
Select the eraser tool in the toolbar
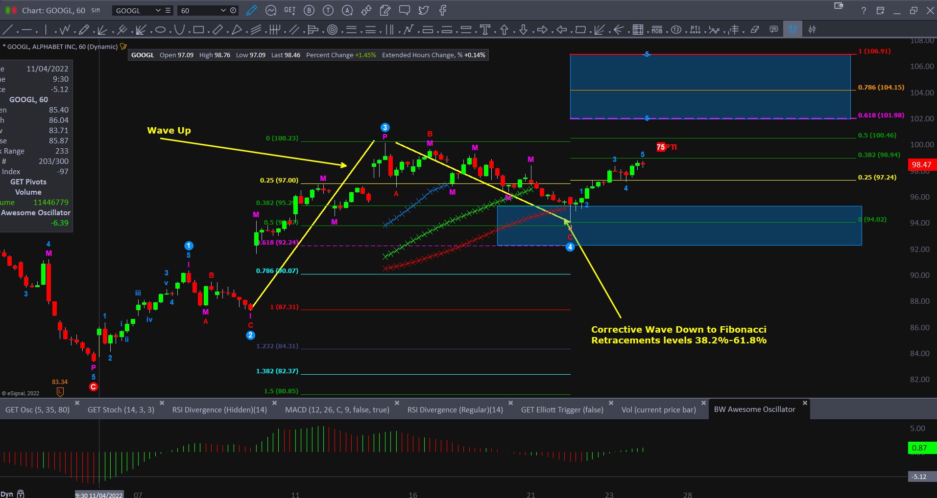[755, 30]
